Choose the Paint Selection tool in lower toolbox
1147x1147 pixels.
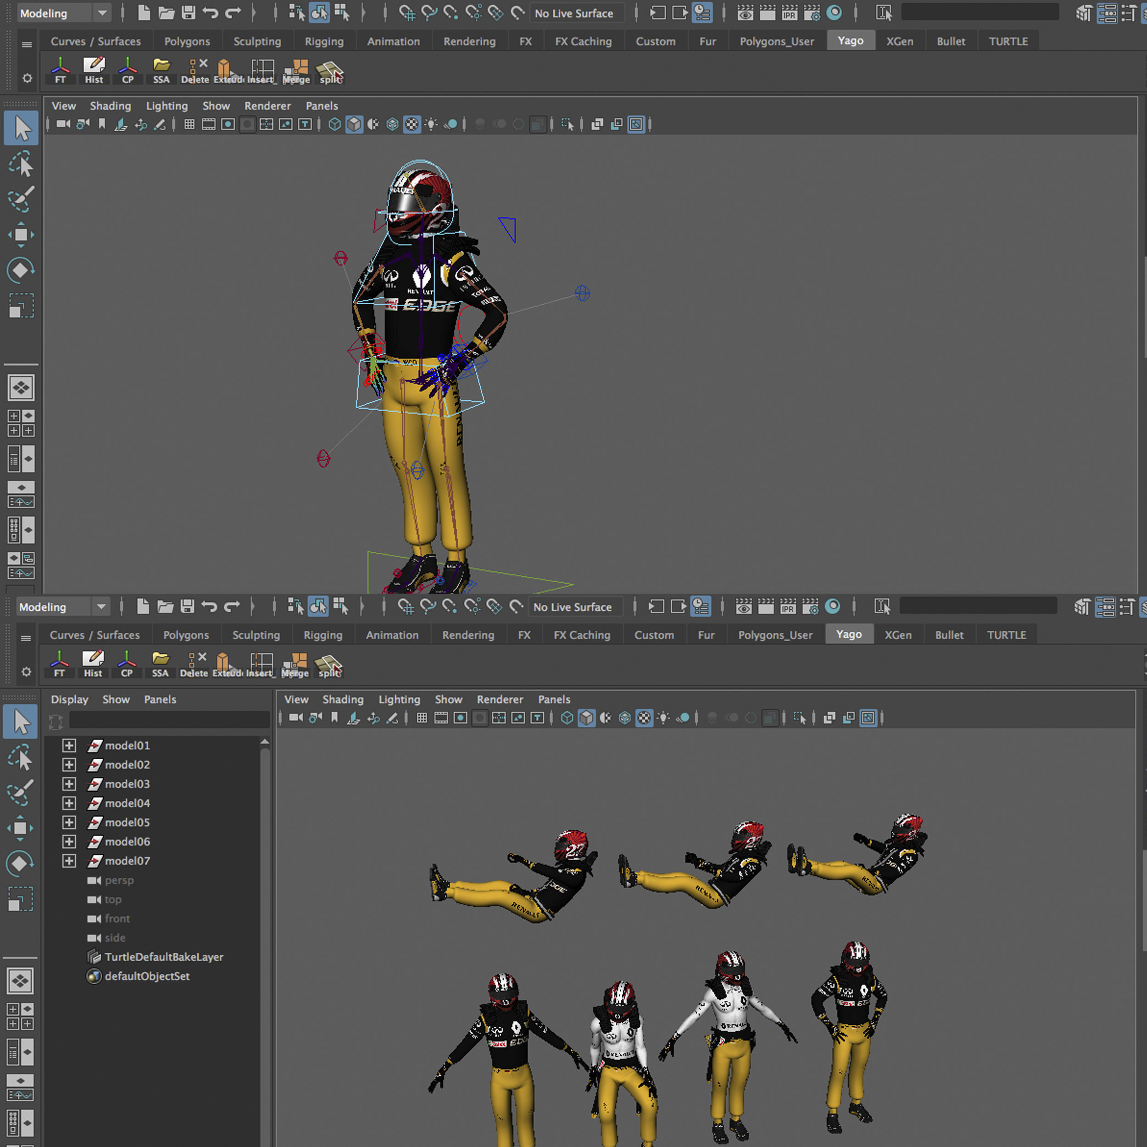click(20, 793)
